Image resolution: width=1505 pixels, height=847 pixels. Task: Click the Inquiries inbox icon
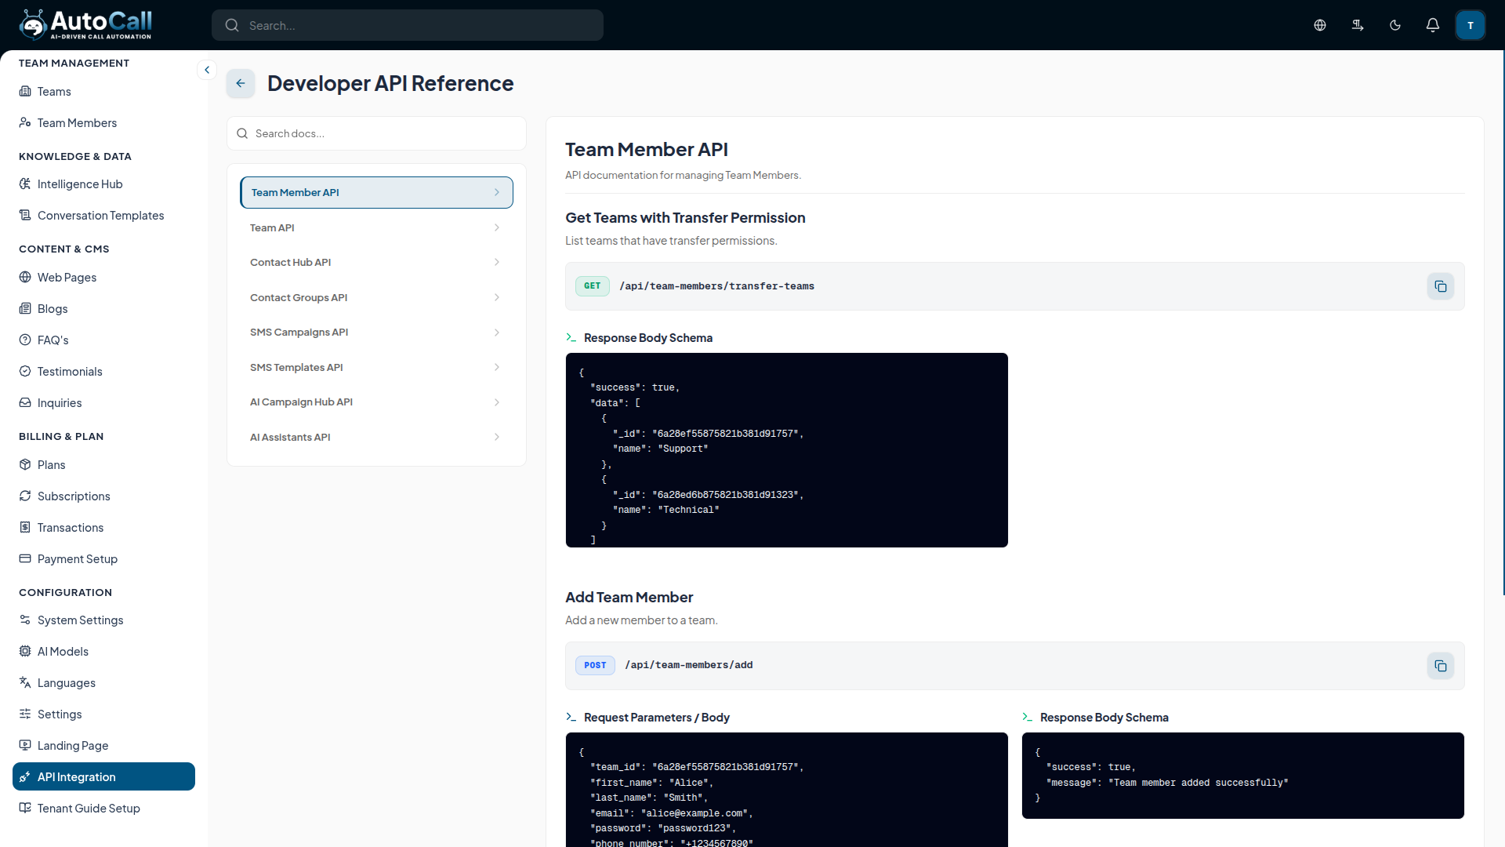(25, 403)
